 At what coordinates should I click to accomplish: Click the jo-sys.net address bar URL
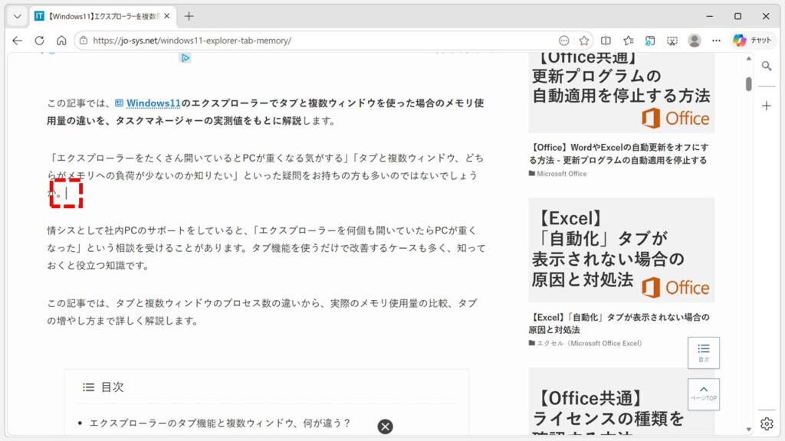click(192, 41)
